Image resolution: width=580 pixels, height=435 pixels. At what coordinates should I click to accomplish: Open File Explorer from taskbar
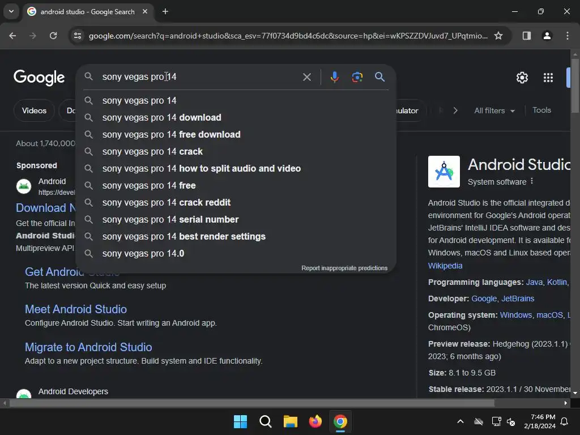(291, 421)
